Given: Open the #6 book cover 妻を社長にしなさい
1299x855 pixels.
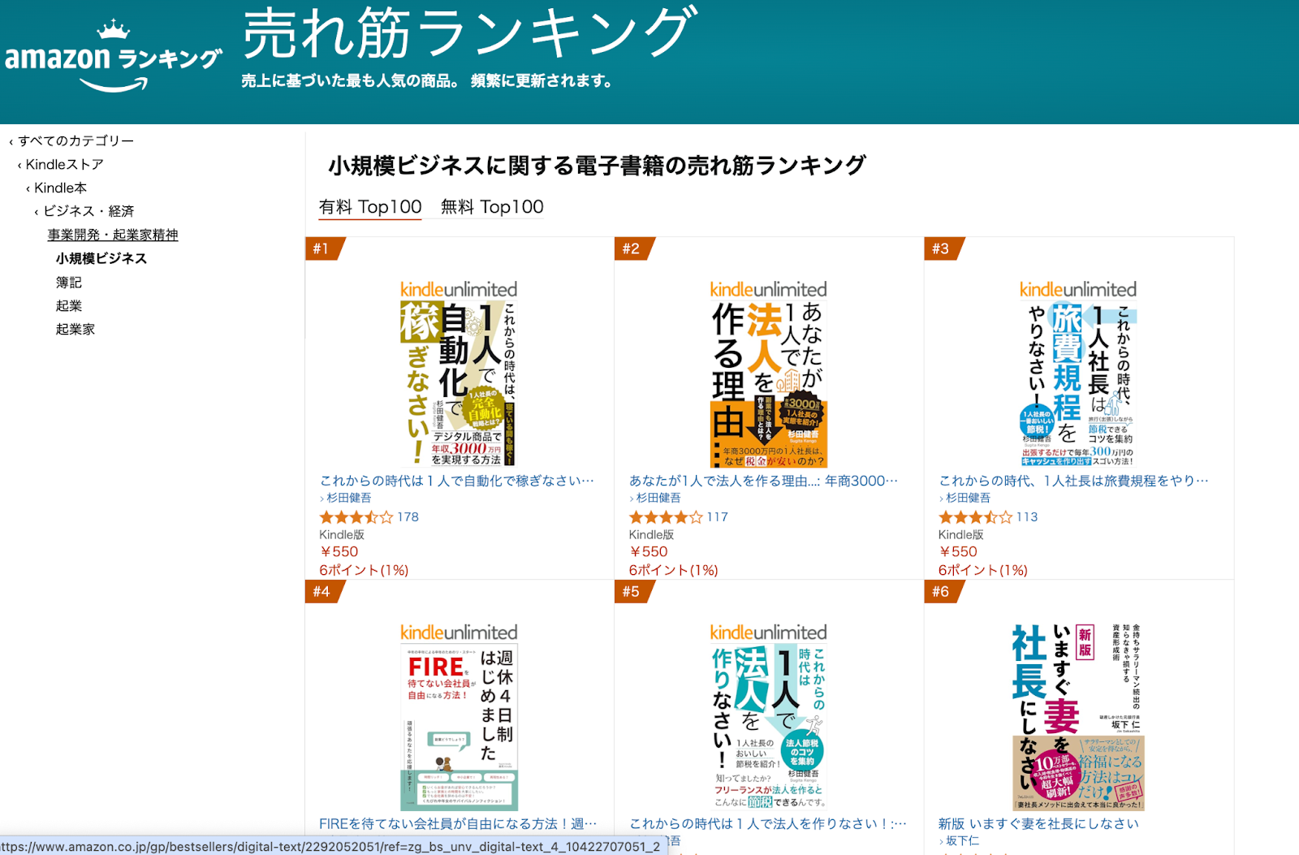Looking at the screenshot, I should click(x=1078, y=717).
